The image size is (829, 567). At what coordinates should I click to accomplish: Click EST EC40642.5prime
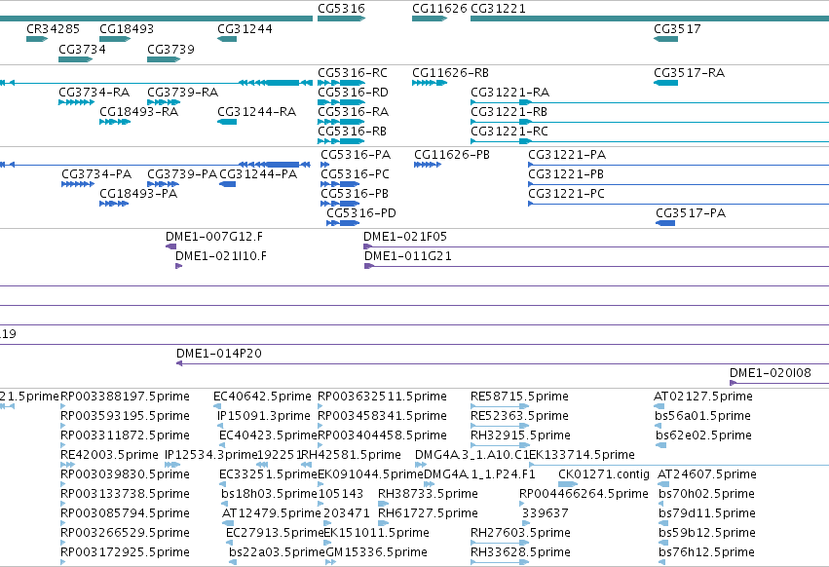tap(262, 397)
